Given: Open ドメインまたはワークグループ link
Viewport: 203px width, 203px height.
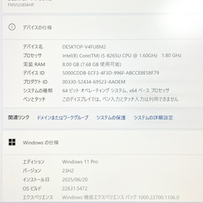Looking at the screenshot, I should pos(63,118).
